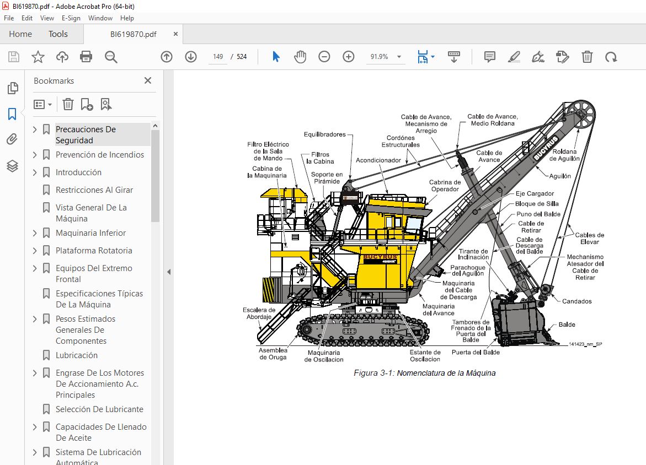The height and width of the screenshot is (465, 646).
Task: Open the Help menu
Action: pos(127,18)
